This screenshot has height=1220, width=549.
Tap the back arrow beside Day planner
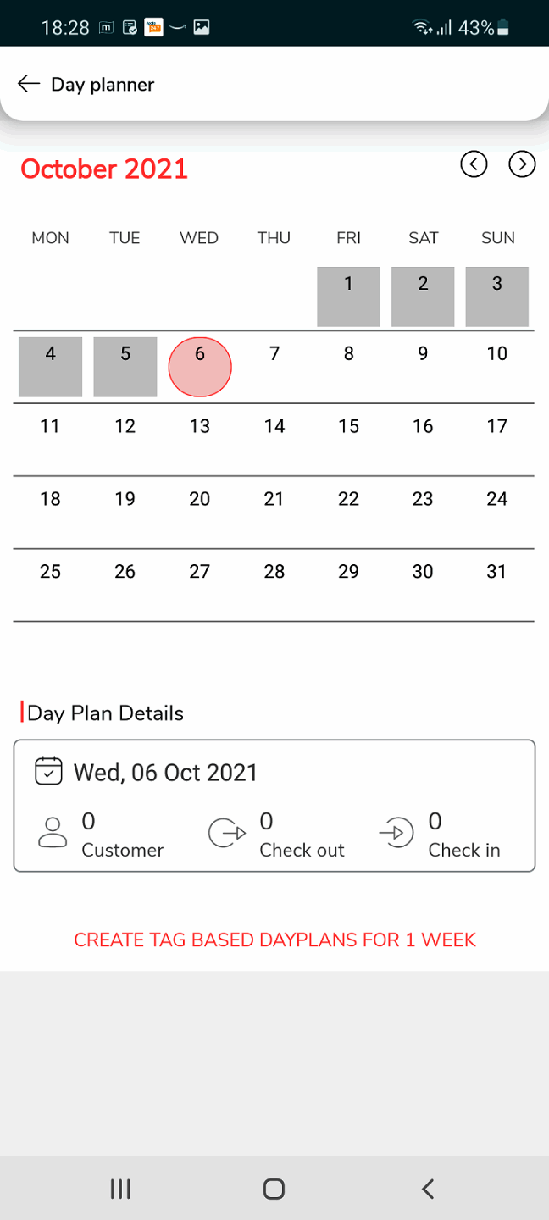(29, 83)
